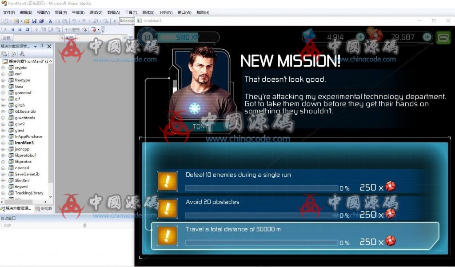
Task: Click the Cut scissors icon
Action: (x=50, y=21)
